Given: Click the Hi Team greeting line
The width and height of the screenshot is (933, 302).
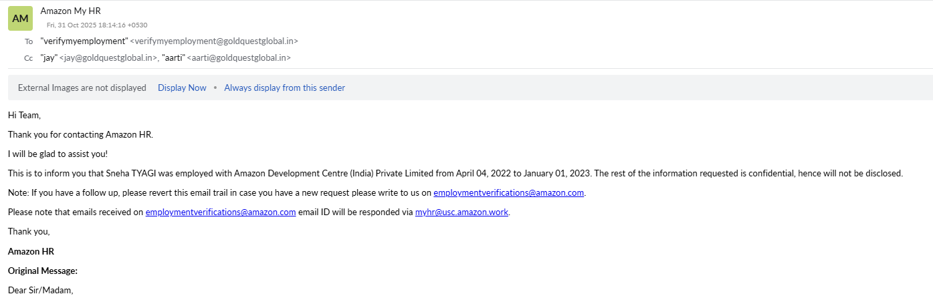Looking at the screenshot, I should (24, 115).
